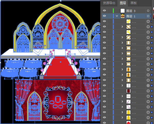Screen dimensions: 154x124
Task: Click target circle of gray striped sublayer
Action: tap(148, 86)
